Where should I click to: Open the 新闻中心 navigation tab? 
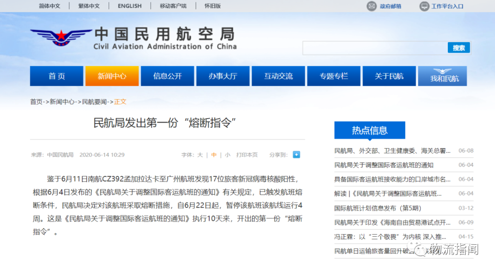click(112, 76)
